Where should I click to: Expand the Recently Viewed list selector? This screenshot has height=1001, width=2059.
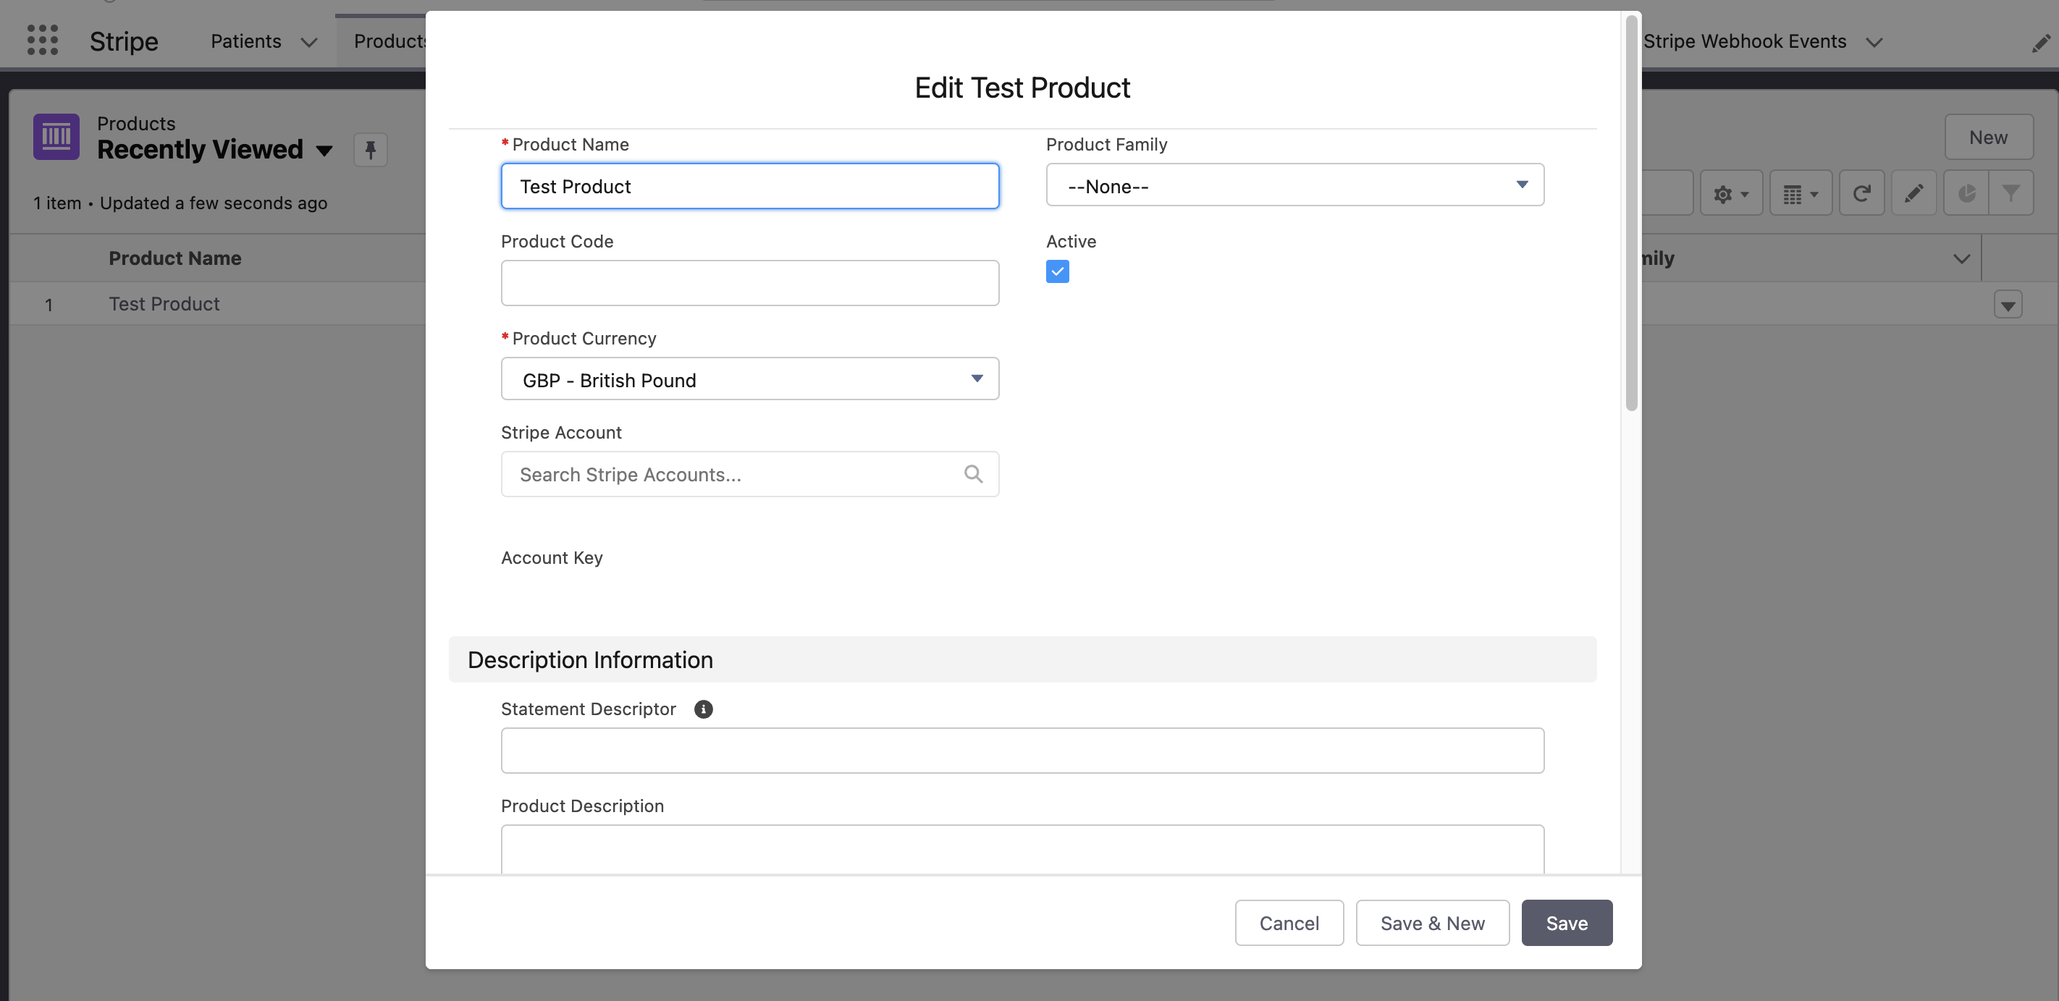click(324, 151)
